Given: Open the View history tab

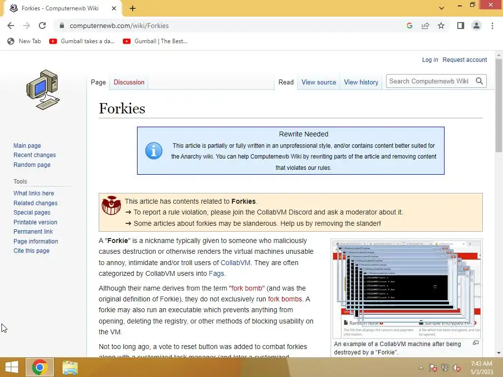Looking at the screenshot, I should [361, 82].
